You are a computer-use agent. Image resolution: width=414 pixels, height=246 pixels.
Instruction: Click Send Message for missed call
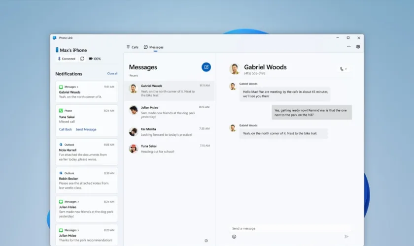(86, 129)
